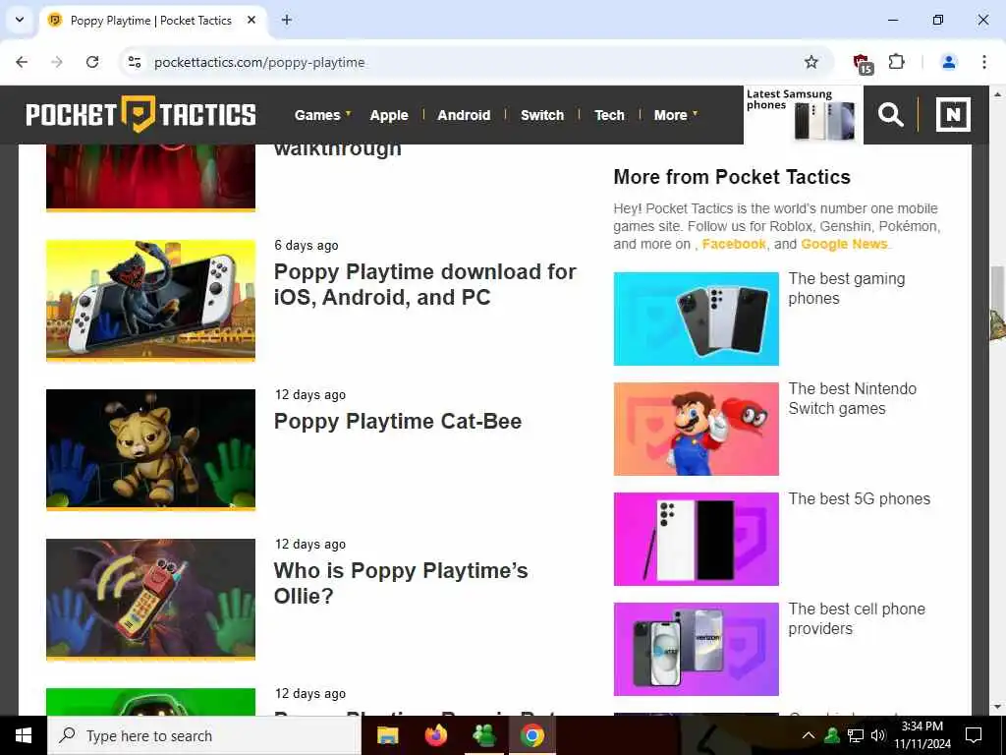Open the Apple section

coord(389,115)
